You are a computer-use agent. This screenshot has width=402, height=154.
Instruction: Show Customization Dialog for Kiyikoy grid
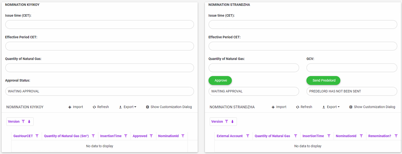[x=169, y=107]
